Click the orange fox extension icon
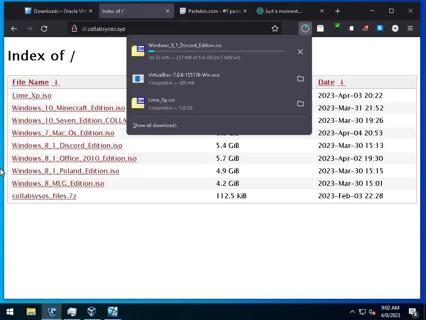The image size is (426, 320). tap(365, 28)
